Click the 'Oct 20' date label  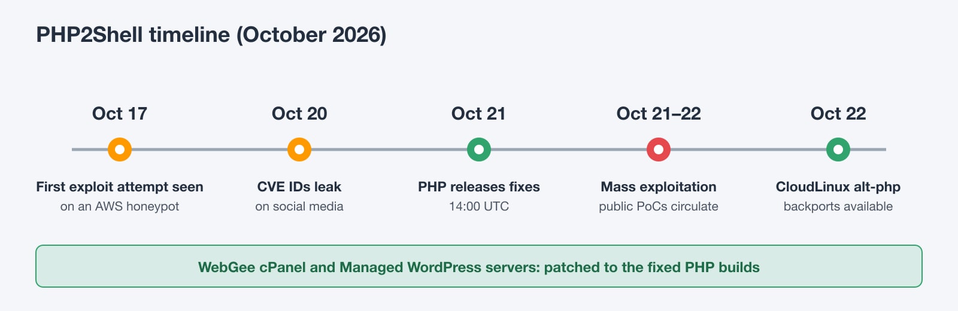[299, 114]
